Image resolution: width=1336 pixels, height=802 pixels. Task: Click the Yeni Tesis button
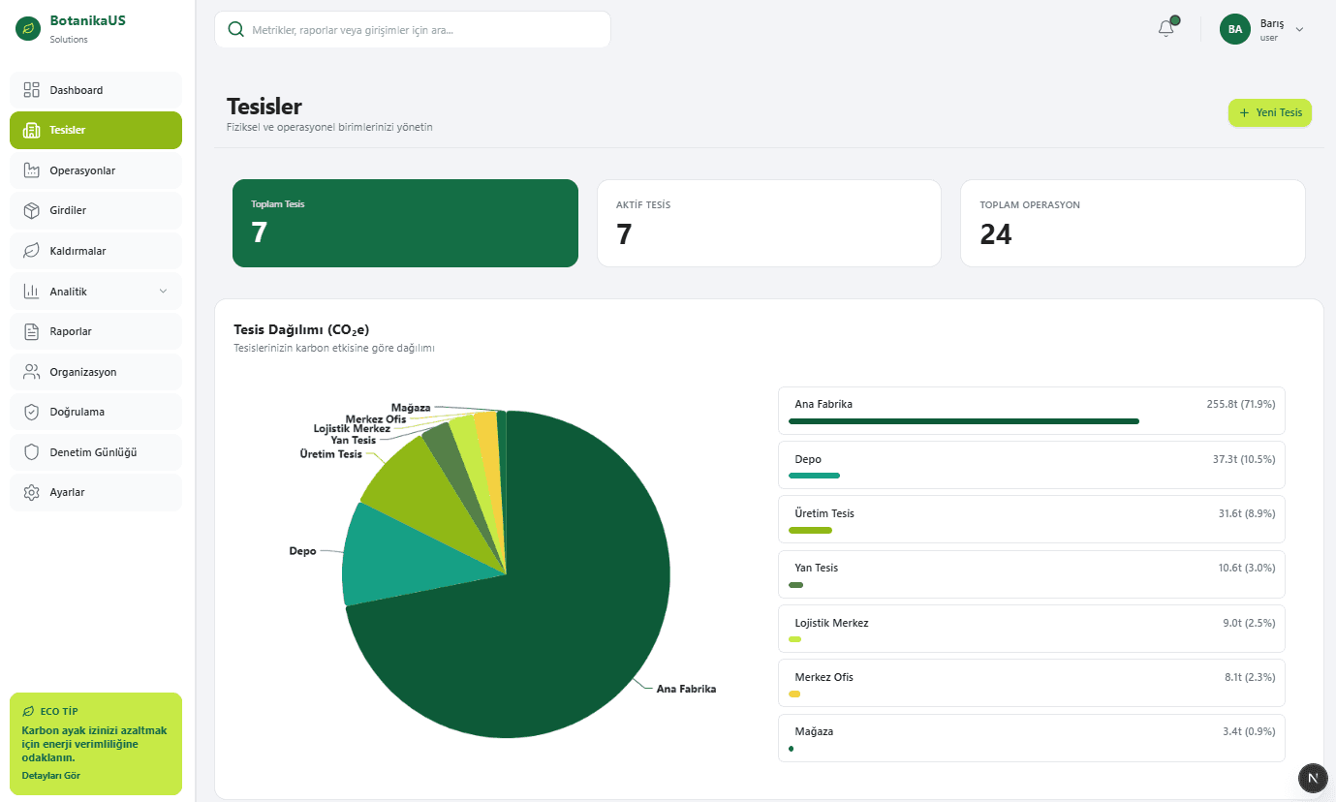pyautogui.click(x=1269, y=113)
